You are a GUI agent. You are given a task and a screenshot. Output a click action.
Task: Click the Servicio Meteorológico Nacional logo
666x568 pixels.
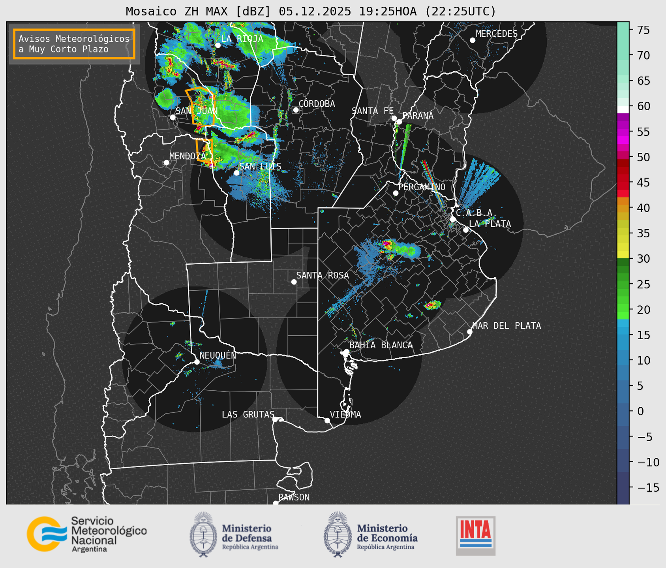(x=87, y=534)
